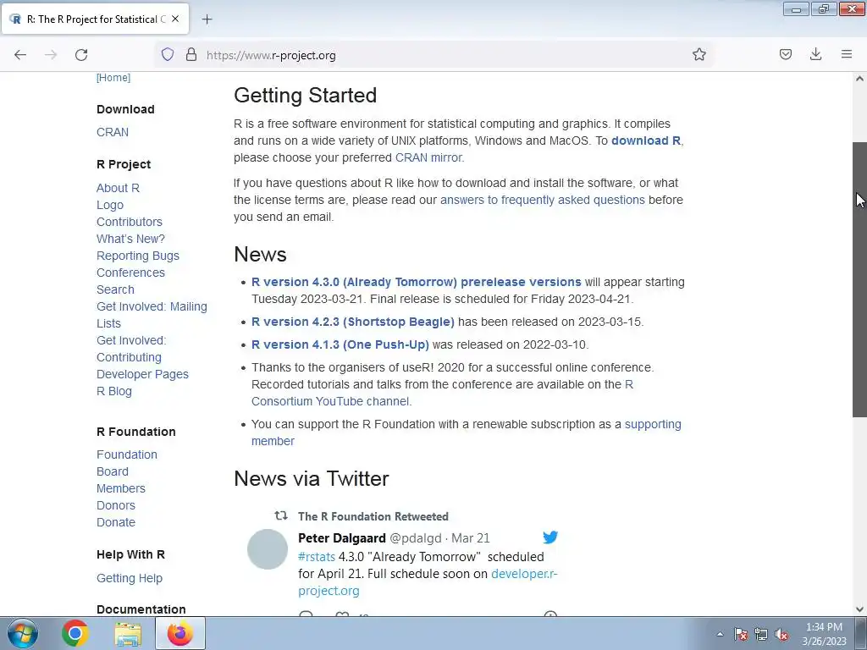Screen dimensions: 867x650
Task: Open the Firefox hamburger menu
Action: [846, 54]
